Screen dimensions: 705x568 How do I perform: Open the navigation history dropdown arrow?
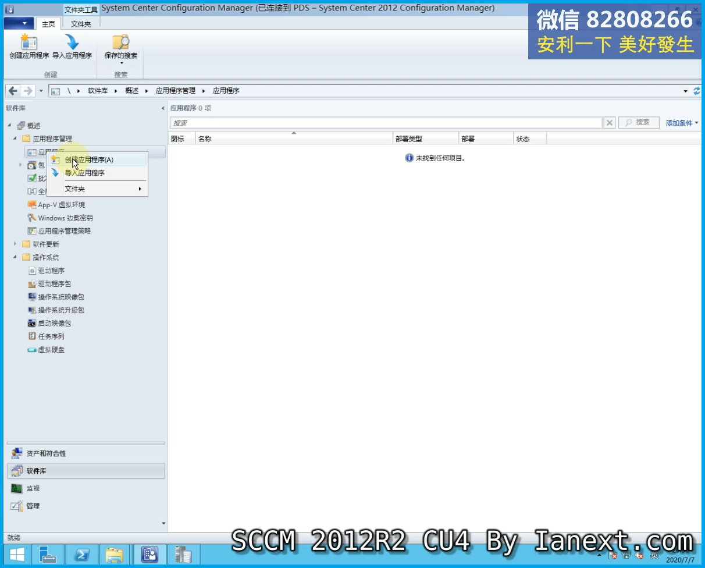click(x=41, y=91)
